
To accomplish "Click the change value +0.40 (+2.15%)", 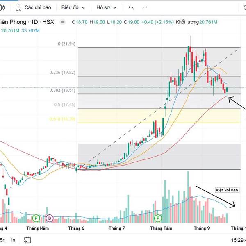I will pos(157,22).
